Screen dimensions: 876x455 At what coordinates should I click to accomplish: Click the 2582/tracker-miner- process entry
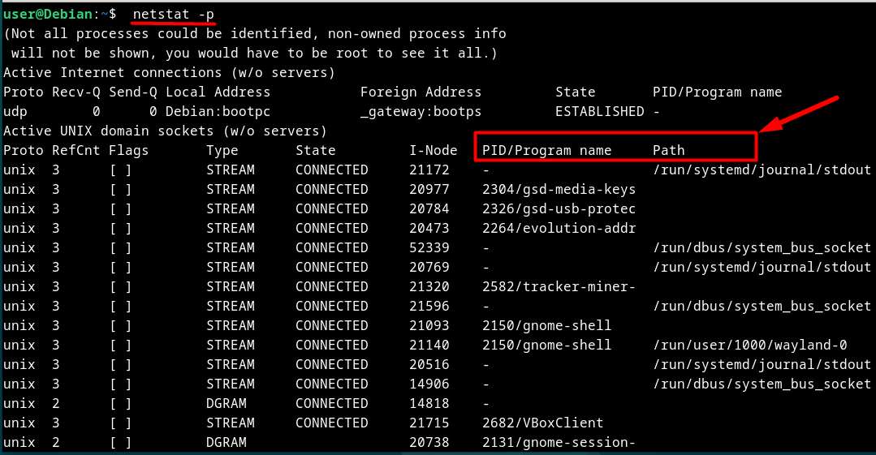pyautogui.click(x=559, y=286)
